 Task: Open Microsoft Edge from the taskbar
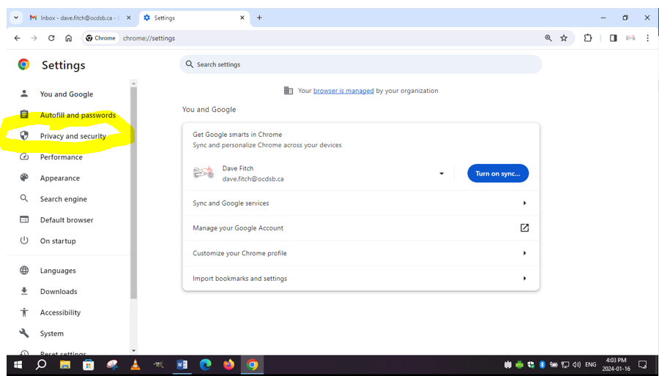(206, 365)
